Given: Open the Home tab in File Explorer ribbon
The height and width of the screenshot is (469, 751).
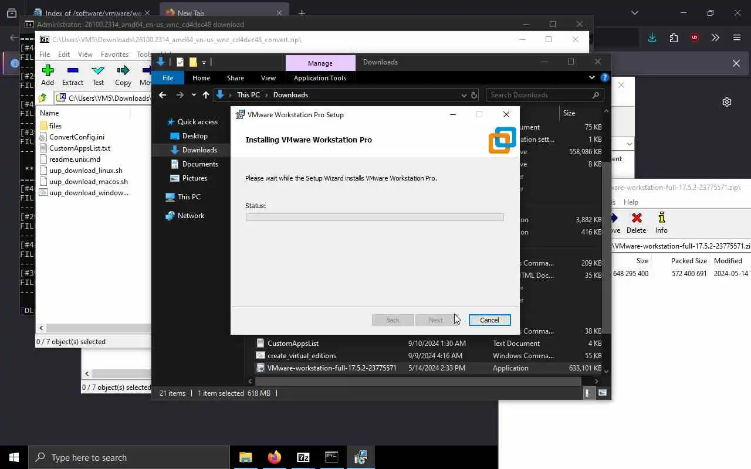Looking at the screenshot, I should pyautogui.click(x=201, y=78).
